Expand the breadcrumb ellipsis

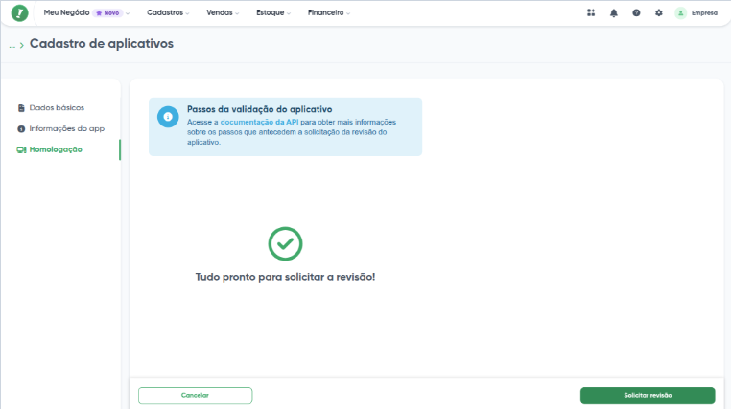click(x=12, y=45)
